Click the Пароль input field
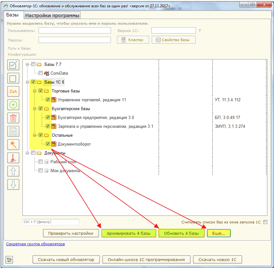The image size is (274, 268). click(x=75, y=40)
